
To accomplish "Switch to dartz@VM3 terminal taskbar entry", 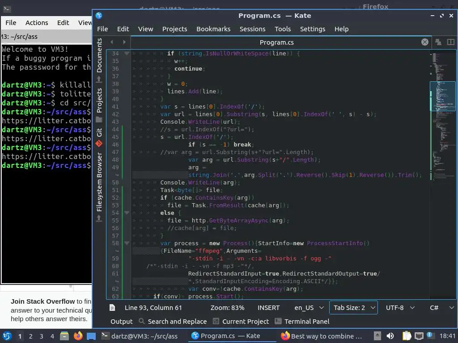I will coord(140,336).
